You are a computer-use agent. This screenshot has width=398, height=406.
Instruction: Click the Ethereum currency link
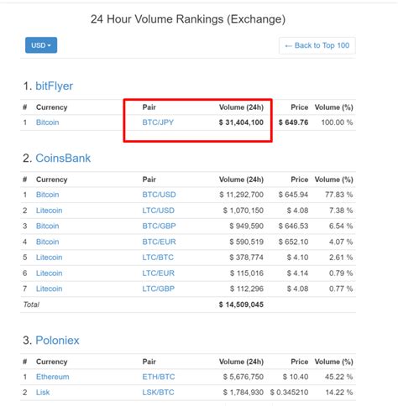pyautogui.click(x=52, y=377)
